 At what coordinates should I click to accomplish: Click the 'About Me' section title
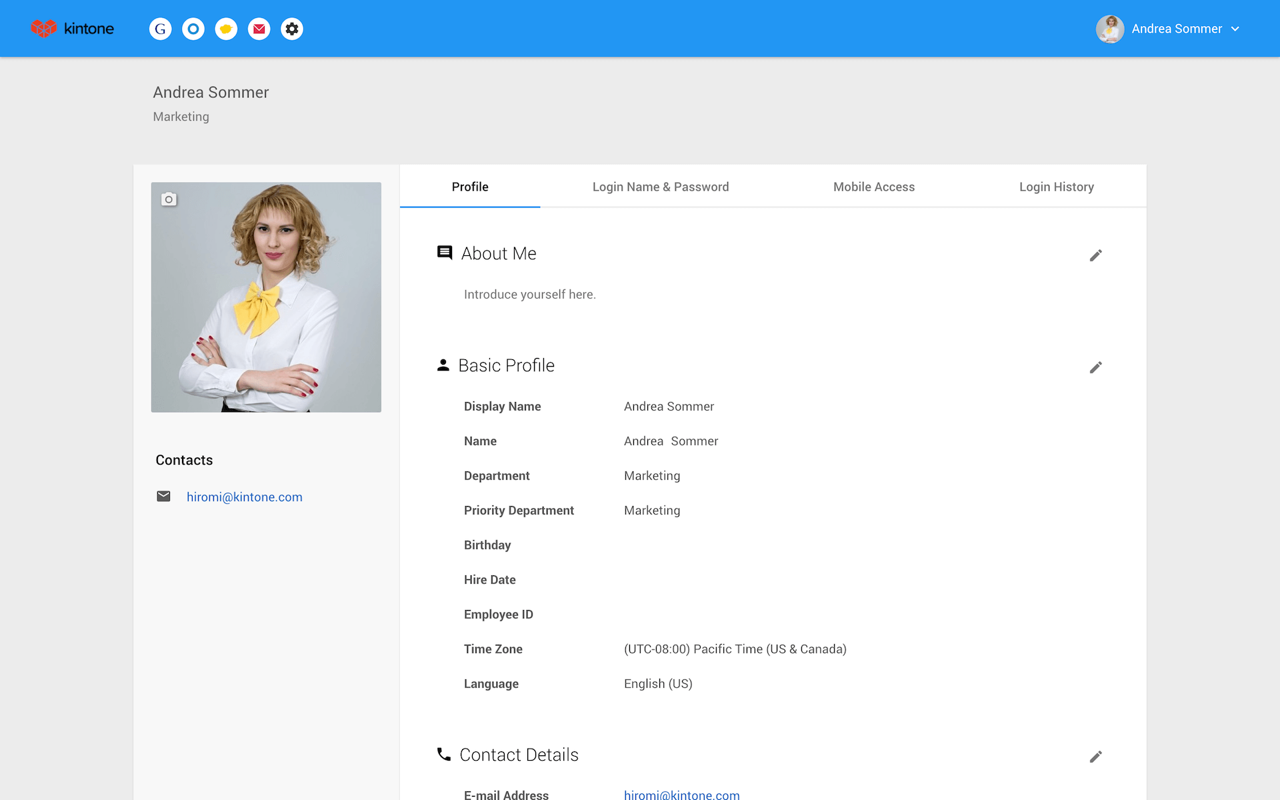pos(499,253)
